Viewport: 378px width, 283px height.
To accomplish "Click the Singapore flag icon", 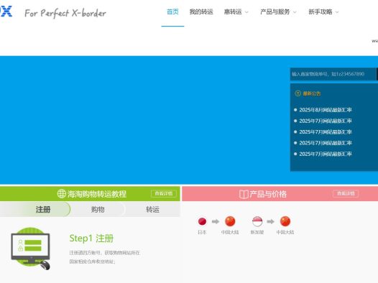I will [x=257, y=221].
